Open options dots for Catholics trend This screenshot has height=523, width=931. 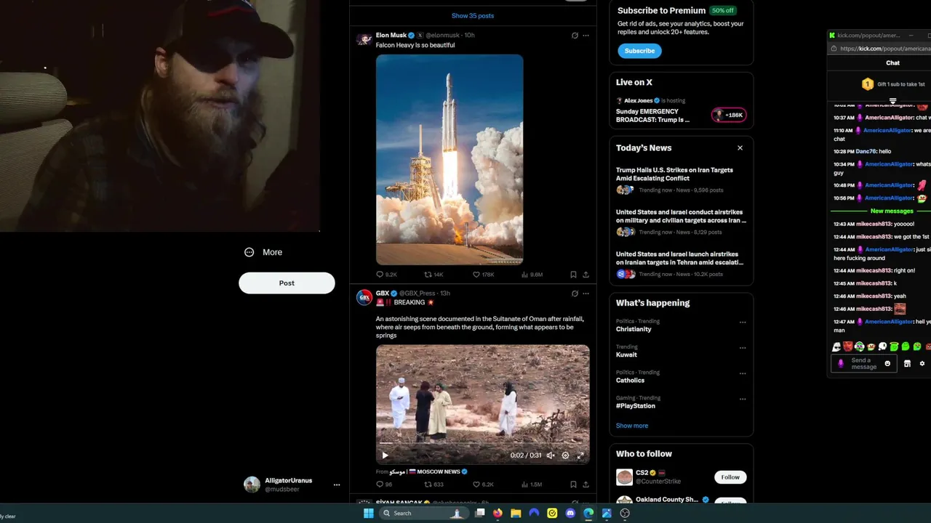click(x=743, y=373)
